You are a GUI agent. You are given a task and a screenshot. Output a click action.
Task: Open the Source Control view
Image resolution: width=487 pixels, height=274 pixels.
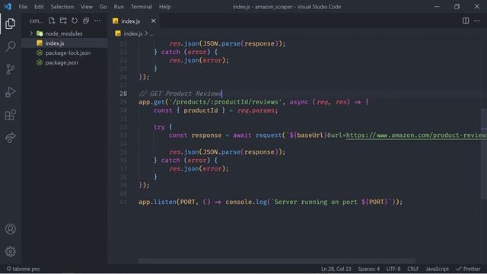click(10, 69)
